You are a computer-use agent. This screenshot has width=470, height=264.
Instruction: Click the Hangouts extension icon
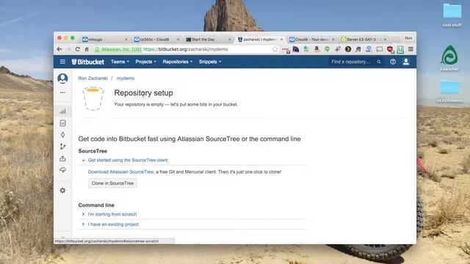point(327,49)
